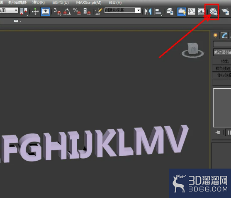Open the Material Editor icon
The image size is (231, 198).
click(x=213, y=12)
